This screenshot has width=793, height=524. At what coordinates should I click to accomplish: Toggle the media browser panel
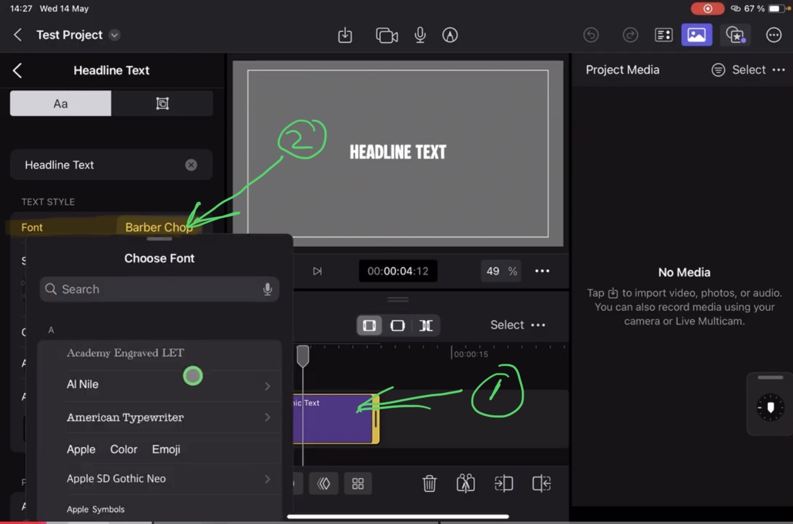click(697, 35)
